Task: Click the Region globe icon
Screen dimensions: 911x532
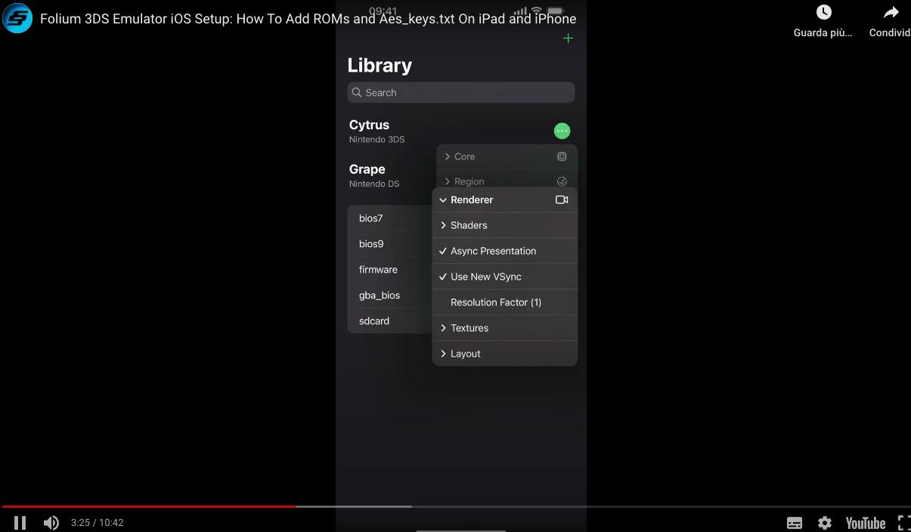Action: [562, 181]
